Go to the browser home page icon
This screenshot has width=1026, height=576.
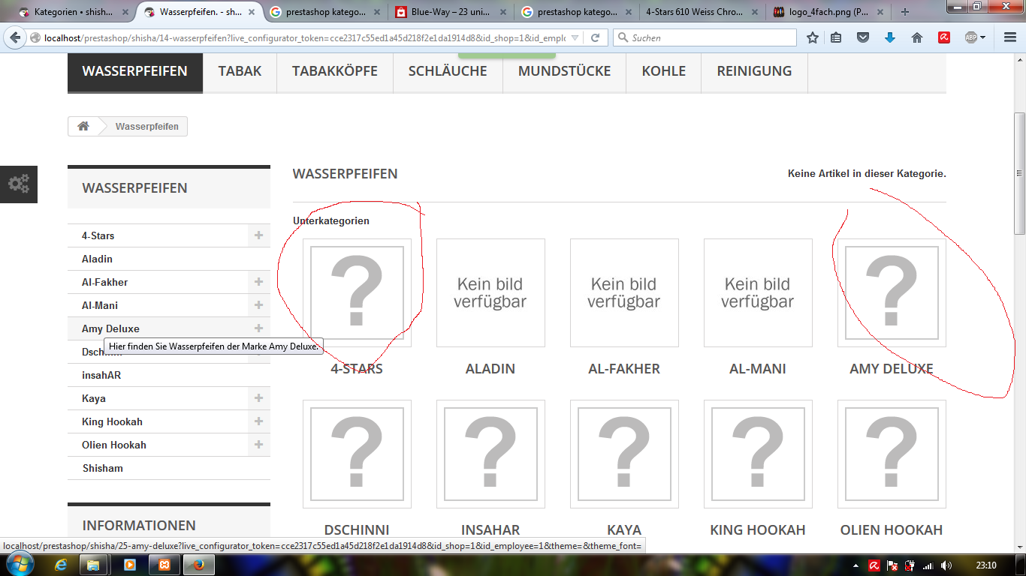tap(916, 37)
